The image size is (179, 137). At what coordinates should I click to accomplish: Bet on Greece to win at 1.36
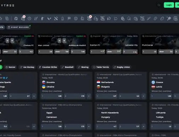[x=161, y=96]
